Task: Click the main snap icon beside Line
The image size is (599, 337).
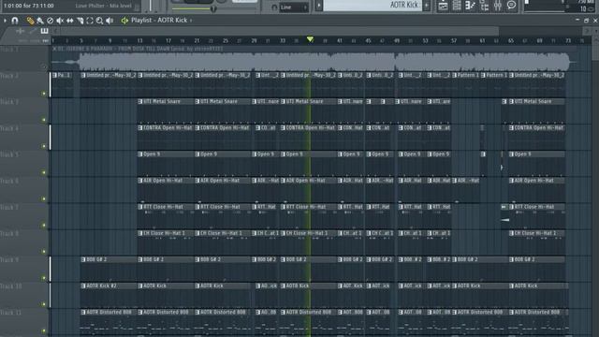Action: click(x=274, y=7)
